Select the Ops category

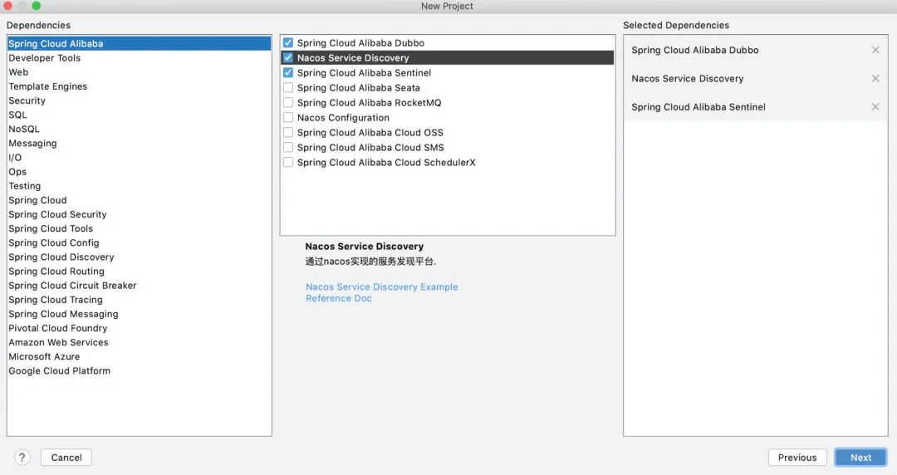click(139, 172)
